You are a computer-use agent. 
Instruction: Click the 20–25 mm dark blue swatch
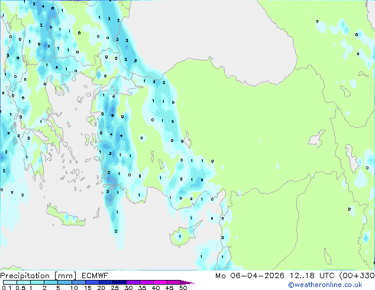coord(105,282)
